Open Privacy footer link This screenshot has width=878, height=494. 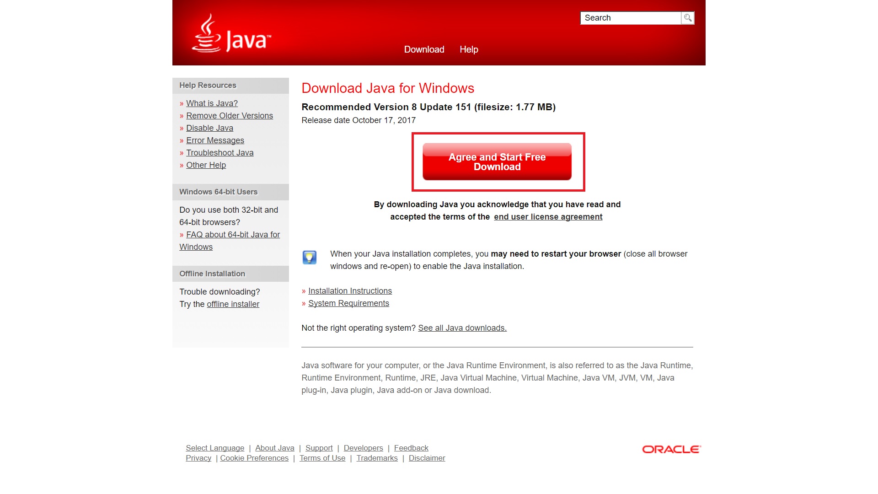coord(198,458)
